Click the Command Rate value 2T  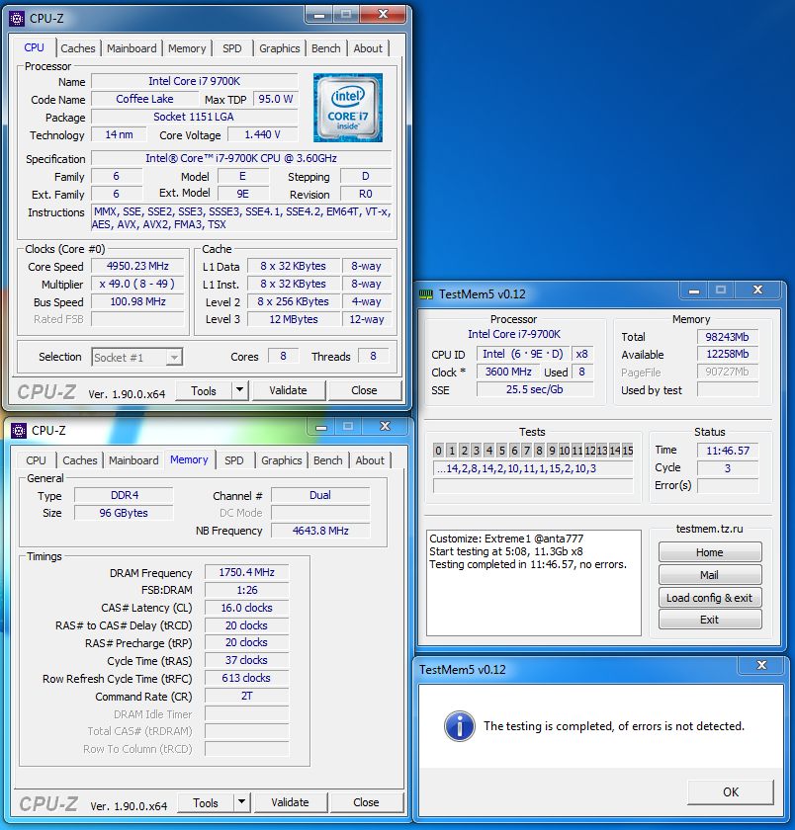click(x=247, y=696)
